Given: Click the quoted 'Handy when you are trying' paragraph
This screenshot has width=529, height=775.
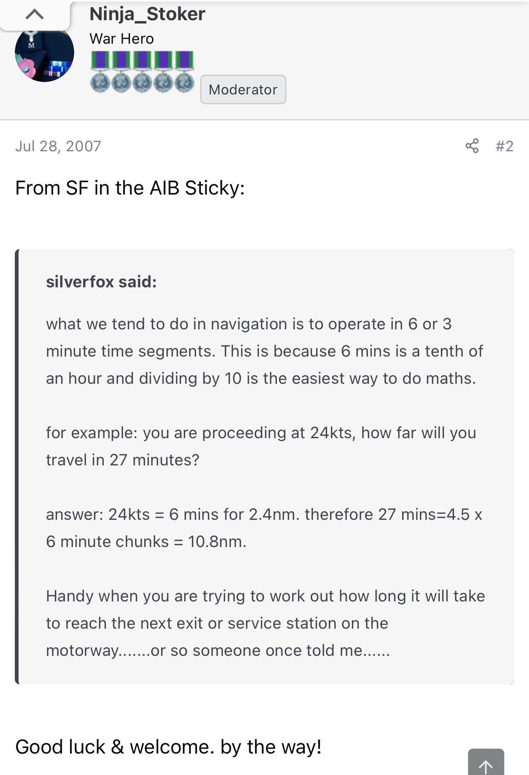Looking at the screenshot, I should pyautogui.click(x=265, y=623).
